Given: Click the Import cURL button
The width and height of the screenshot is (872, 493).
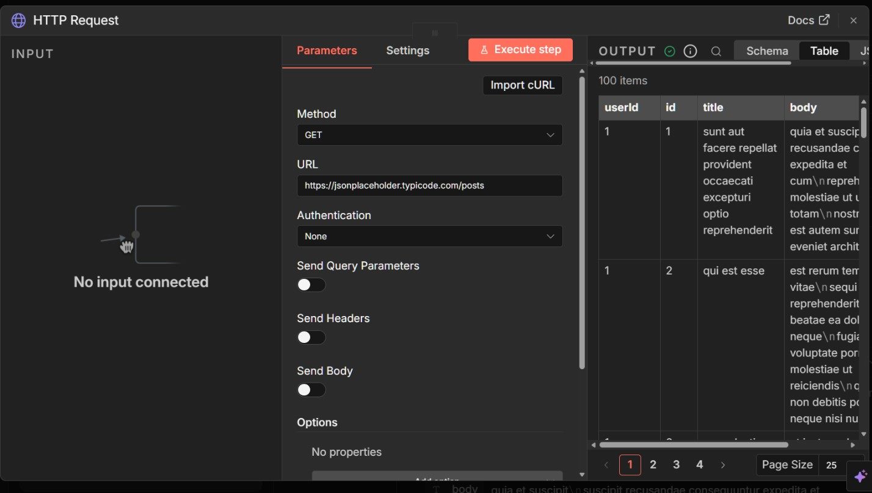Looking at the screenshot, I should 522,85.
